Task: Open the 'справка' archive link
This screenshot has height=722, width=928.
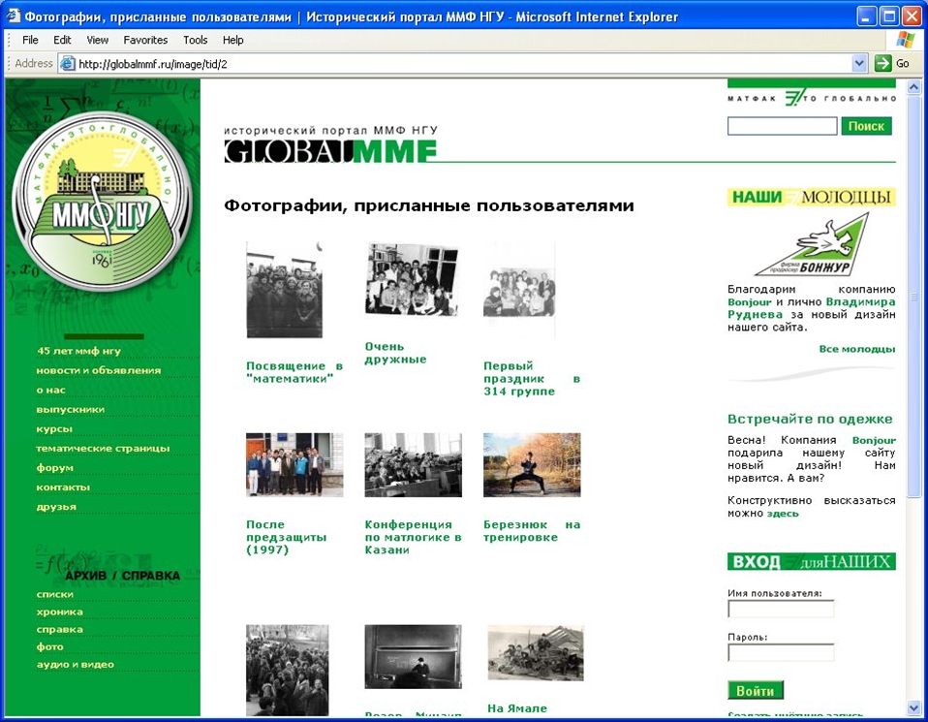Action: [60, 629]
